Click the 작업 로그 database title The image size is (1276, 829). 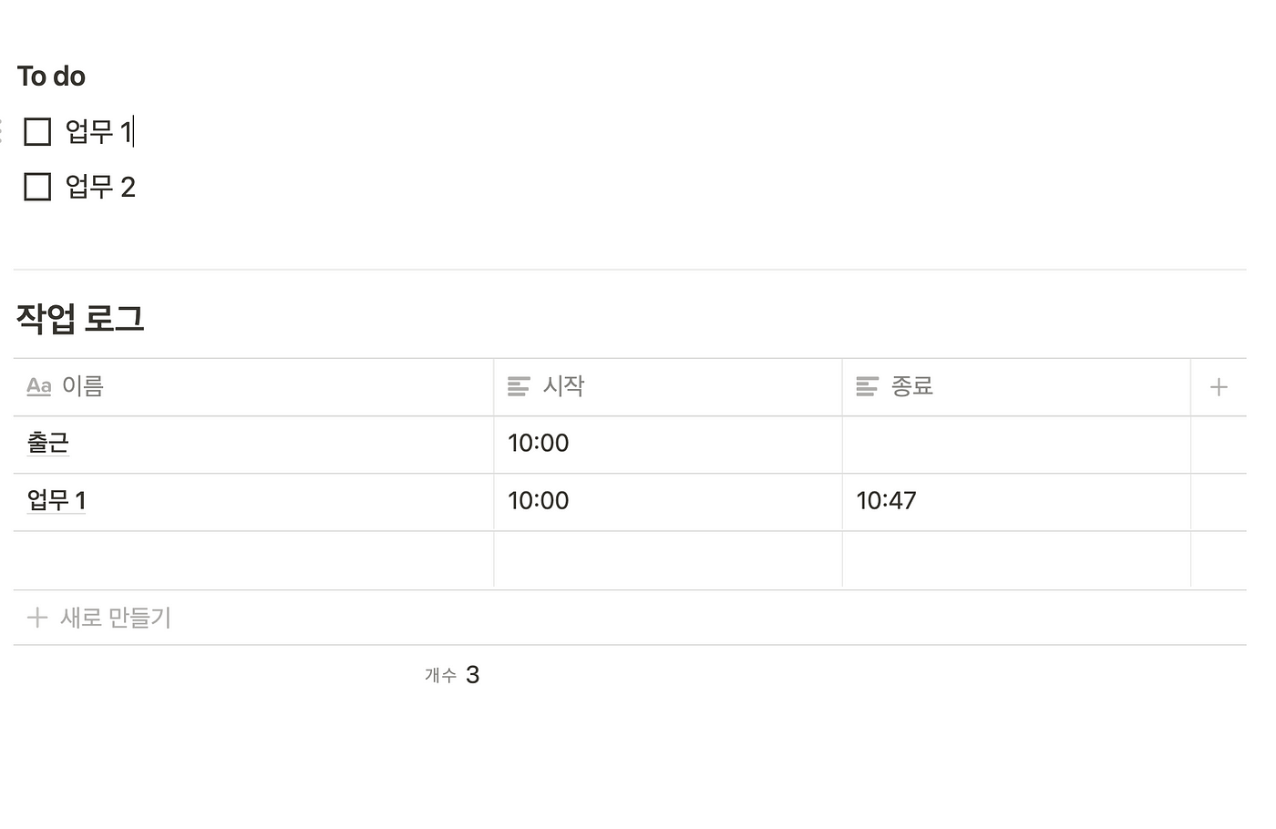(x=80, y=318)
